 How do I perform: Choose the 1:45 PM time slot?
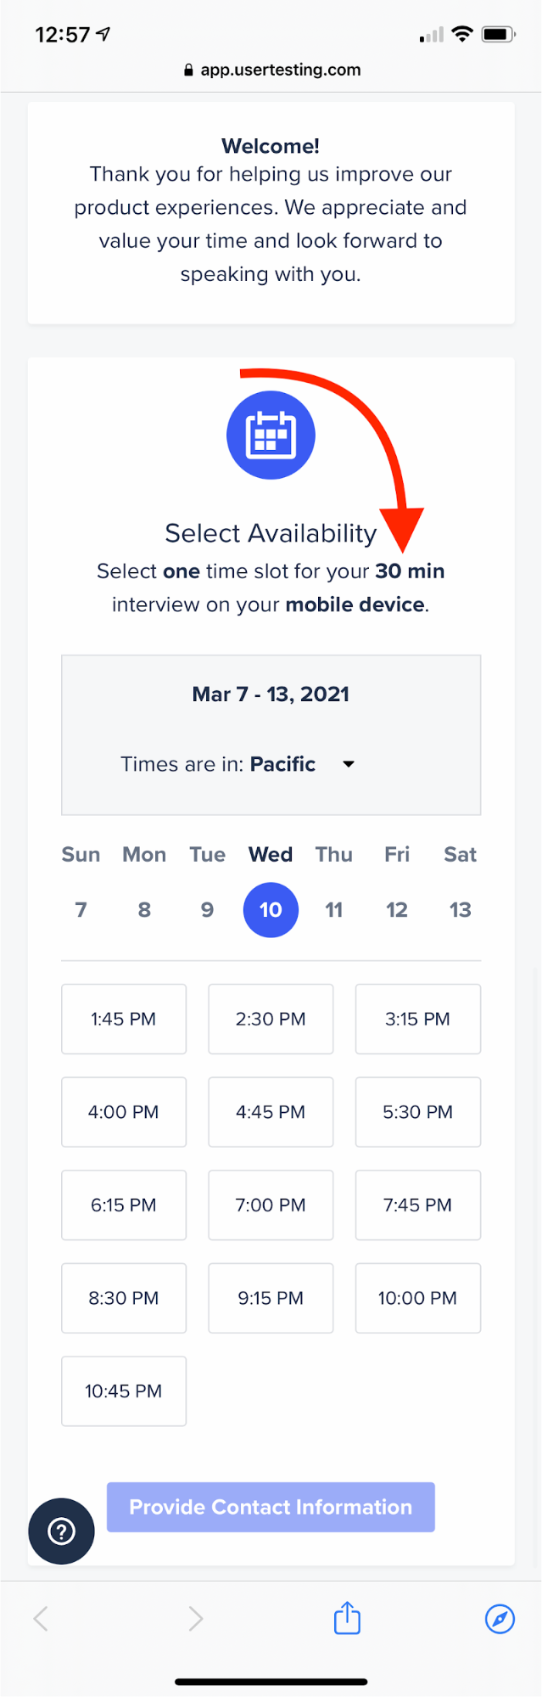pos(124,1019)
